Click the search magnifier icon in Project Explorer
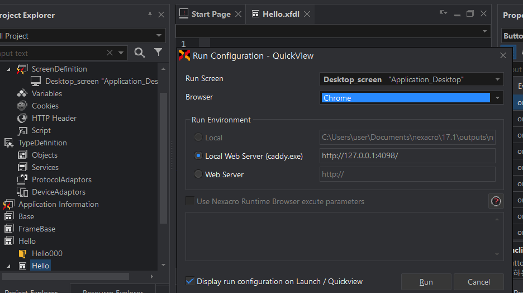The height and width of the screenshot is (293, 523). pyautogui.click(x=140, y=53)
